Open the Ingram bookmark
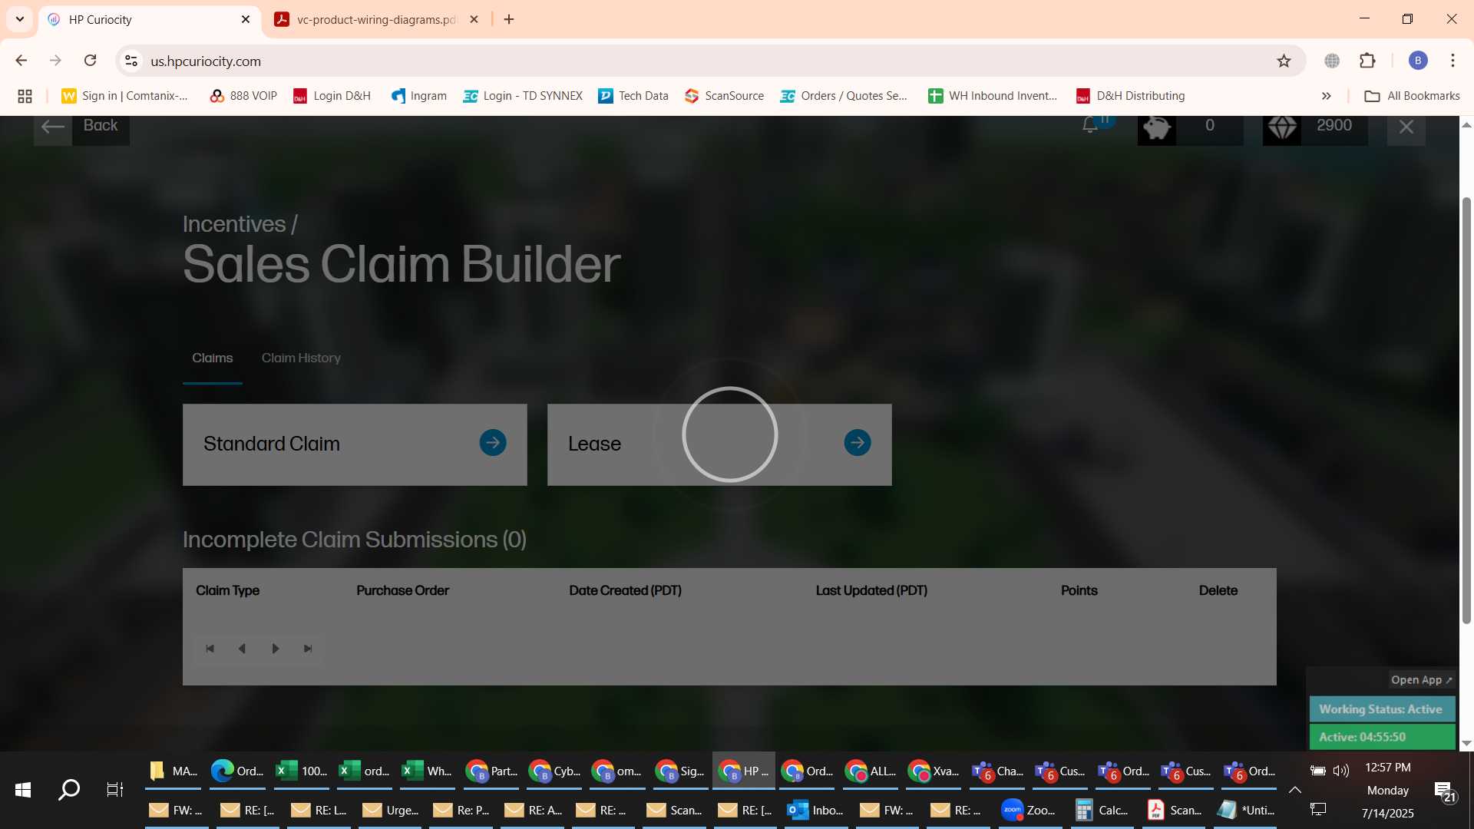Screen dimensions: 1474x829 (x=419, y=96)
